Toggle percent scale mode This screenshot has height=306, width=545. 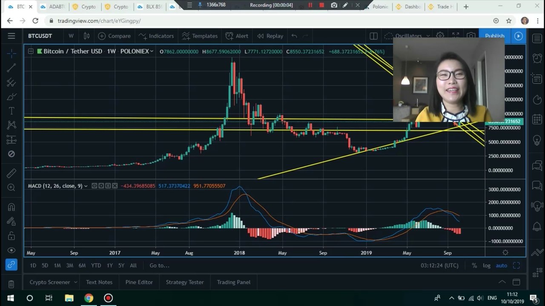pyautogui.click(x=474, y=266)
